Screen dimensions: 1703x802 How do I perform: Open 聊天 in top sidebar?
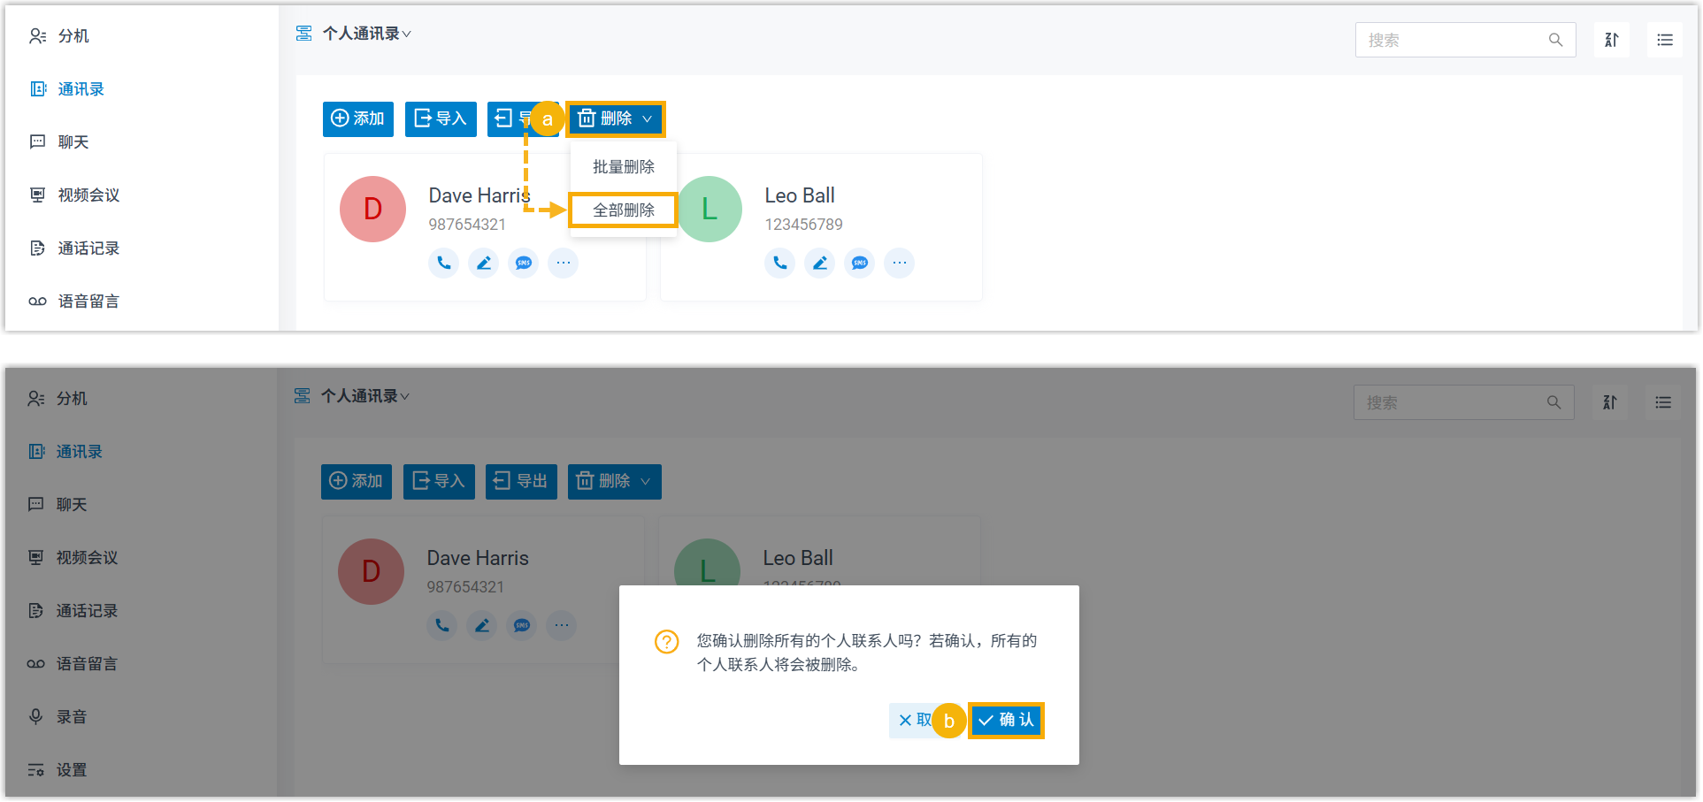tap(73, 142)
